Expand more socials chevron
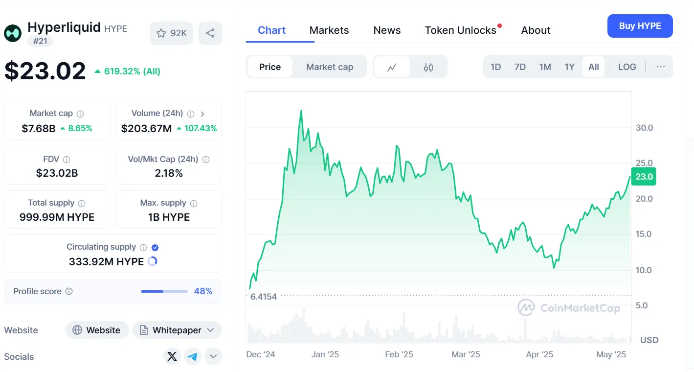The image size is (694, 372). click(x=213, y=356)
